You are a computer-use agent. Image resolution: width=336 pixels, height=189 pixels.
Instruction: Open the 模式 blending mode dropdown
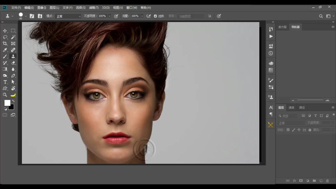tap(68, 16)
